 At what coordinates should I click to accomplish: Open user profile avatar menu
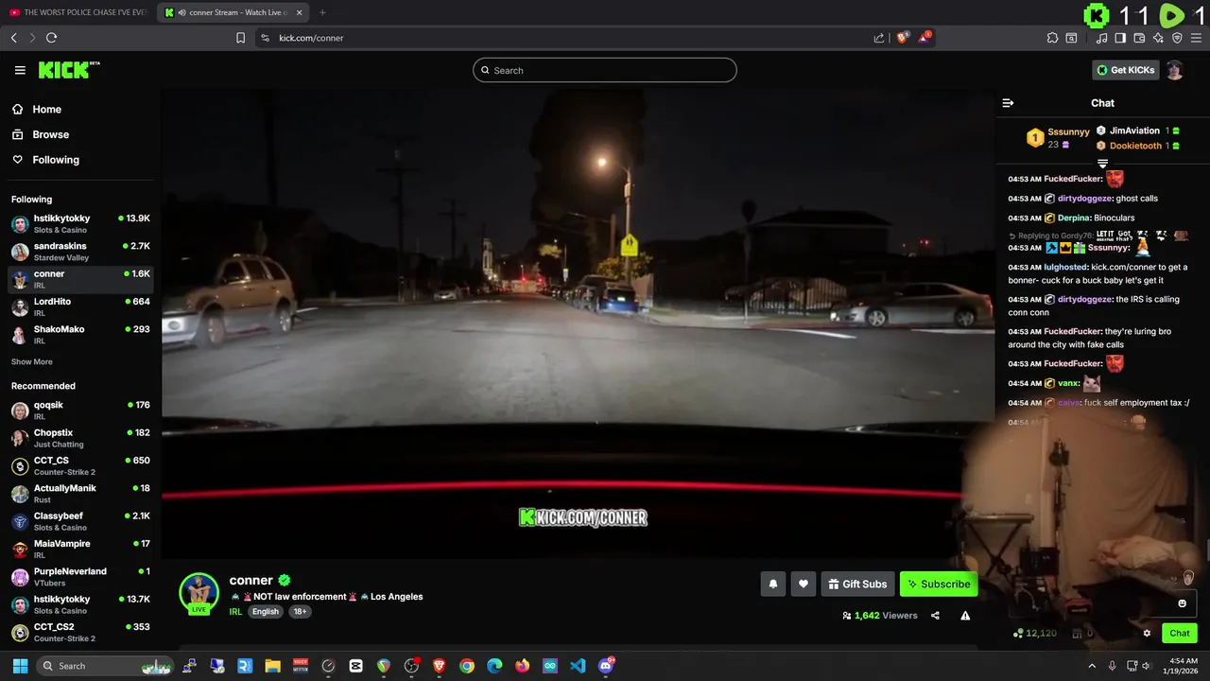coord(1174,70)
